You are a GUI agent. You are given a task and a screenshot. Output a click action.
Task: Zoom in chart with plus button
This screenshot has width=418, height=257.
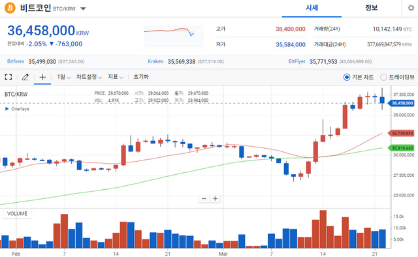tap(215, 199)
